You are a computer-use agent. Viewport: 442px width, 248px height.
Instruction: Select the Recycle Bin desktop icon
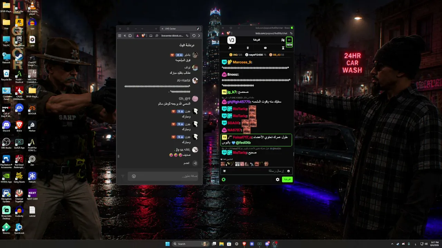coord(6,75)
